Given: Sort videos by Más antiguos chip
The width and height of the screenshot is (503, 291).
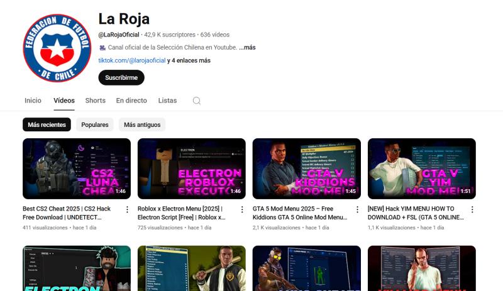Looking at the screenshot, I should tap(142, 125).
